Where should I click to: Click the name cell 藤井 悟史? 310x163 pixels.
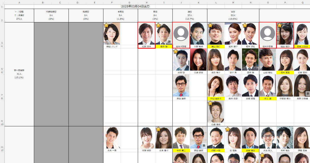(233, 99)
